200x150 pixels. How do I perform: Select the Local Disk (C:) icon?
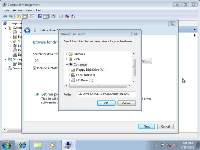[73, 75]
